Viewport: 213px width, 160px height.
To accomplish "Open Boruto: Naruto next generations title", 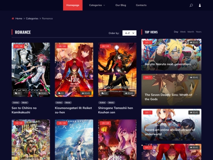I will [168, 64].
